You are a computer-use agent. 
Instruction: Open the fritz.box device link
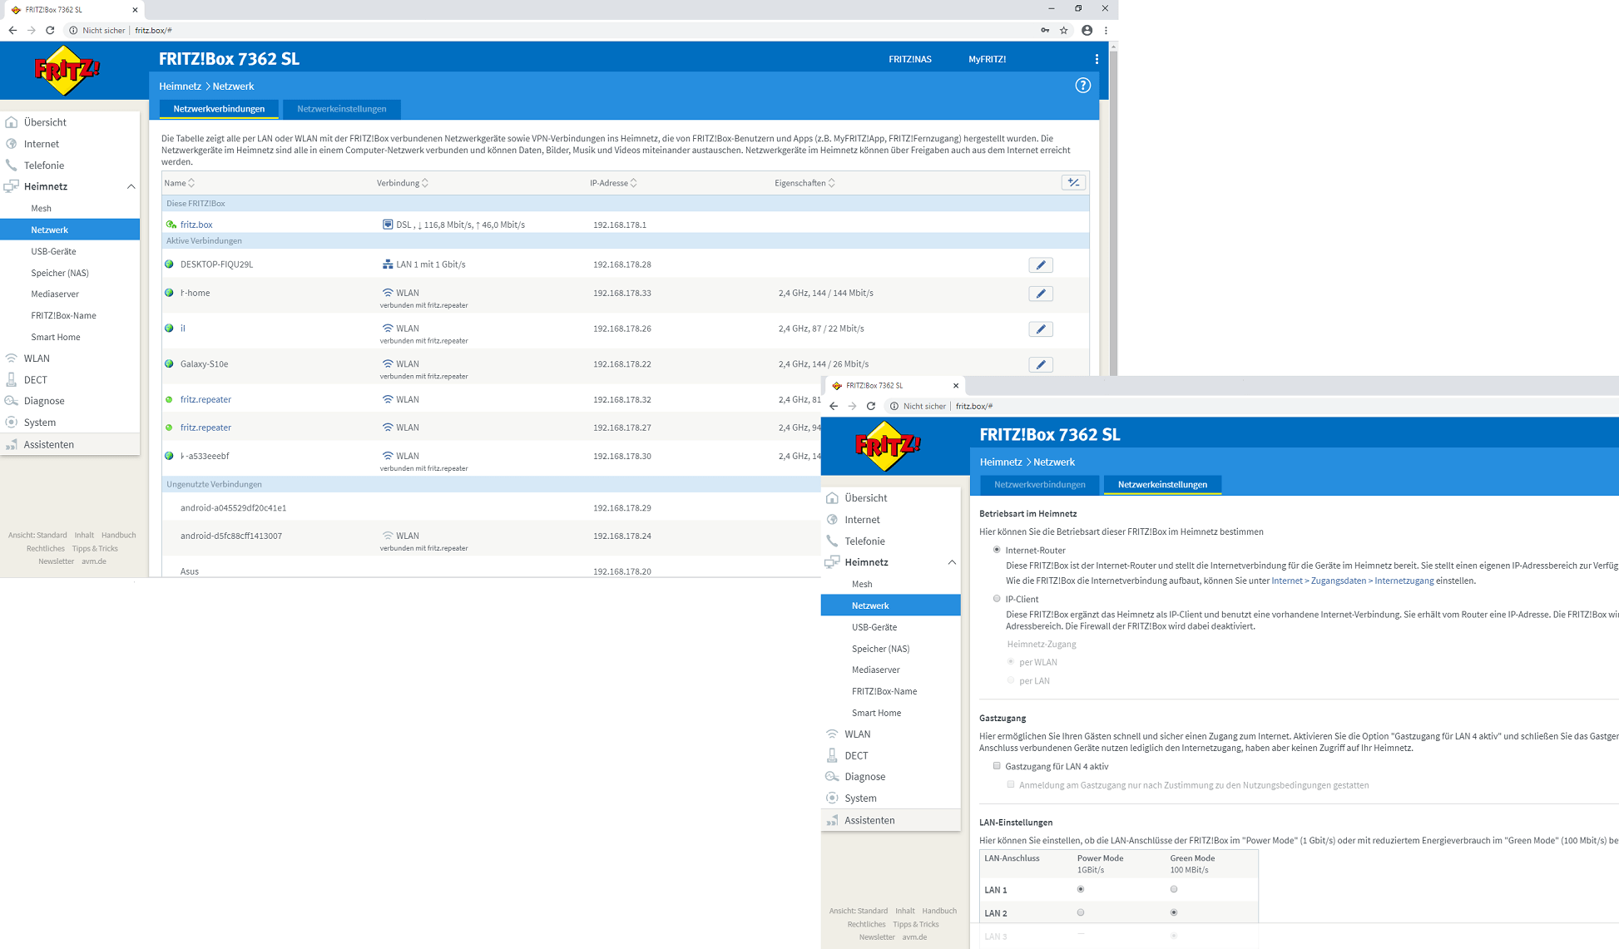coord(196,225)
